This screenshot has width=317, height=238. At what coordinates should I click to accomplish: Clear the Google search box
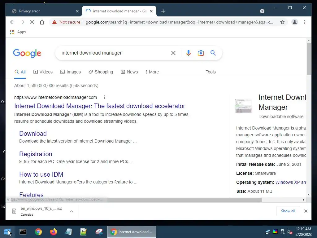[173, 53]
